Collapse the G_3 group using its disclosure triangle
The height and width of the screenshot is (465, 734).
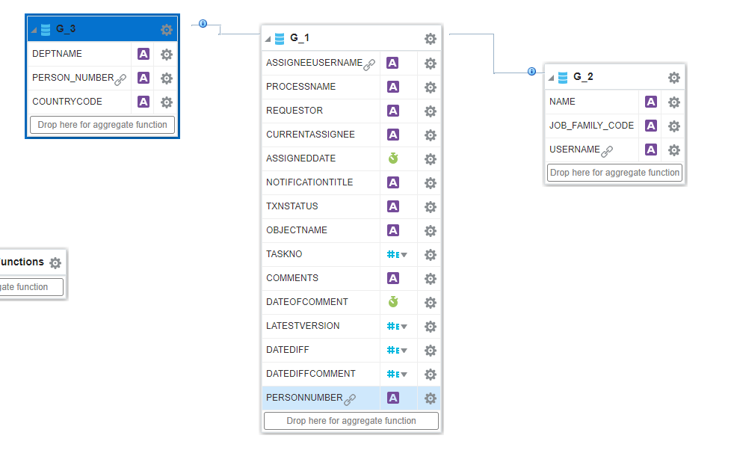[x=33, y=29]
